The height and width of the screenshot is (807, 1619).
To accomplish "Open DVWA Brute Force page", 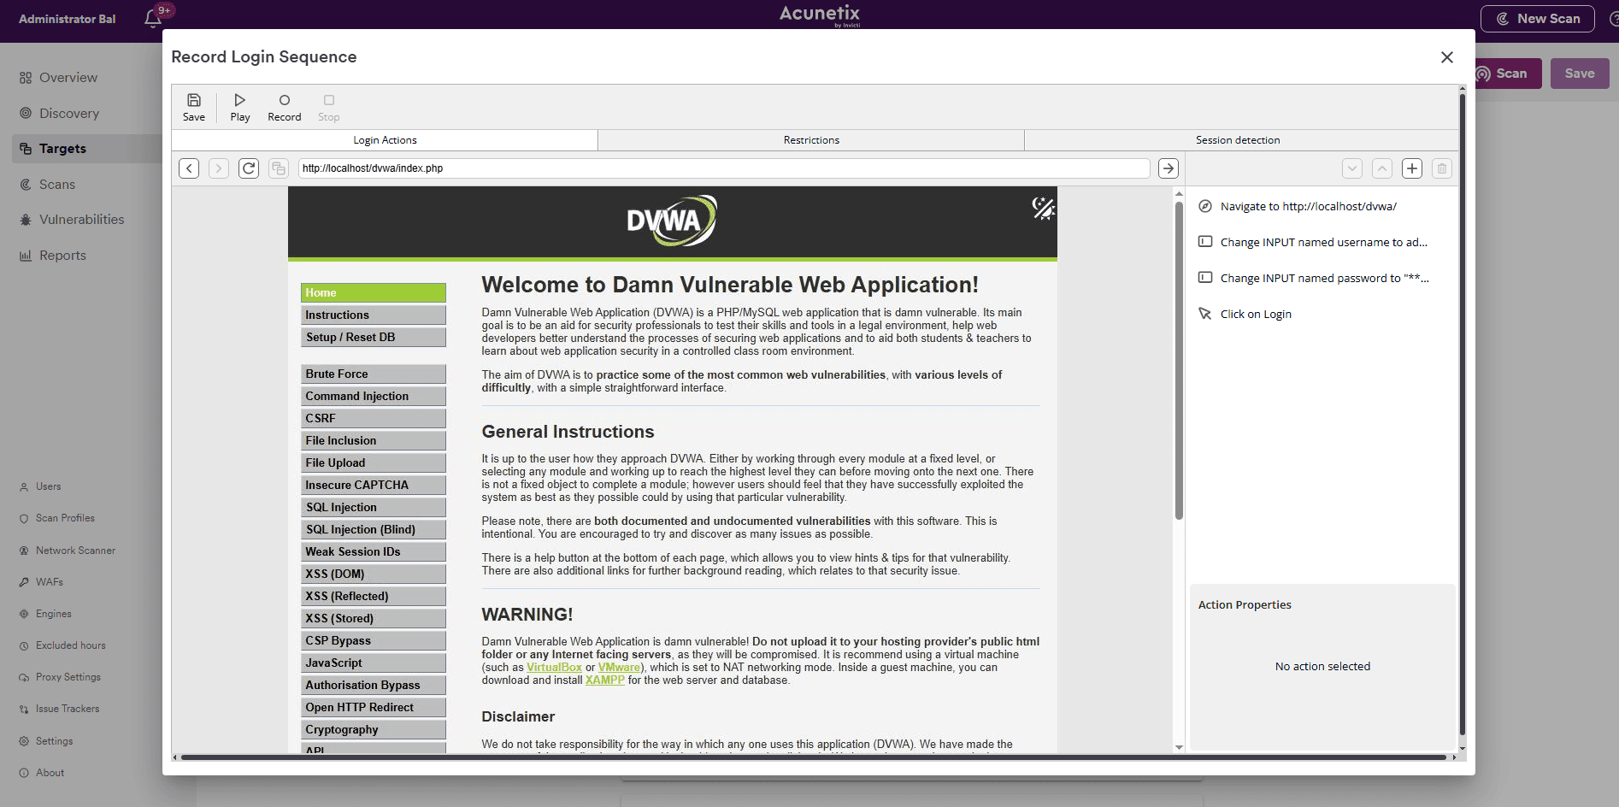I will pyautogui.click(x=374, y=374).
